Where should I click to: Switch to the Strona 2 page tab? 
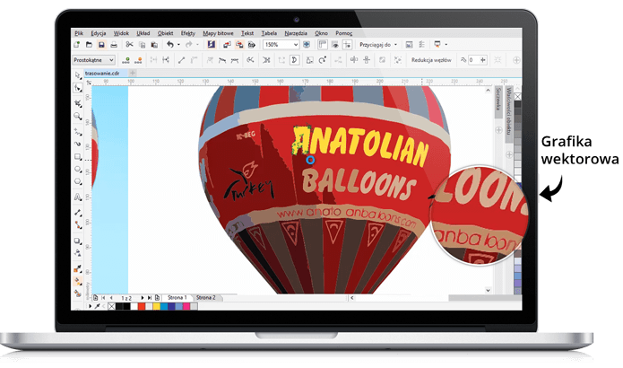tap(206, 296)
